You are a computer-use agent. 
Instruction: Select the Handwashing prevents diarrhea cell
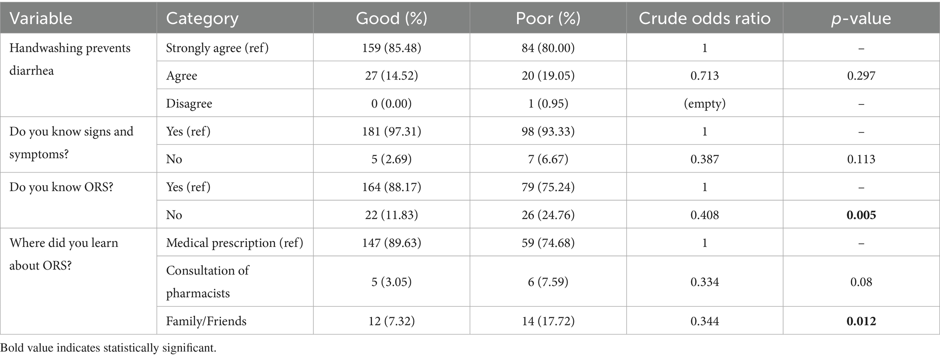coord(70,59)
